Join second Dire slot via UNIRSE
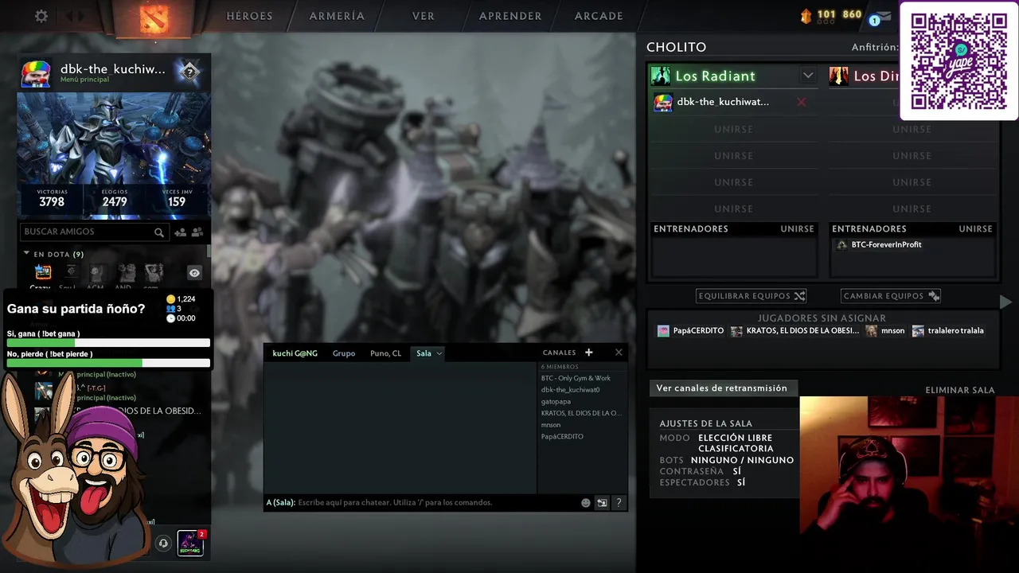 point(912,129)
